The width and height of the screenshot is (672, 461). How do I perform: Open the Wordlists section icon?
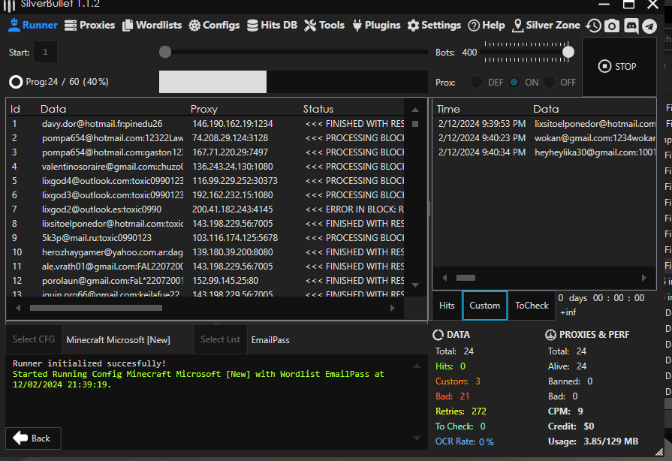[x=127, y=26]
